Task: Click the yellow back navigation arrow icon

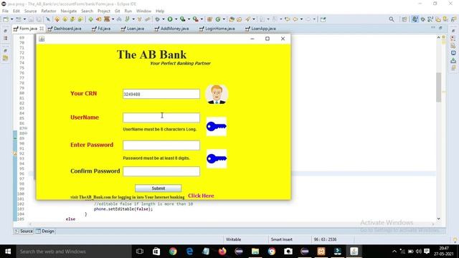Action: click(295, 19)
